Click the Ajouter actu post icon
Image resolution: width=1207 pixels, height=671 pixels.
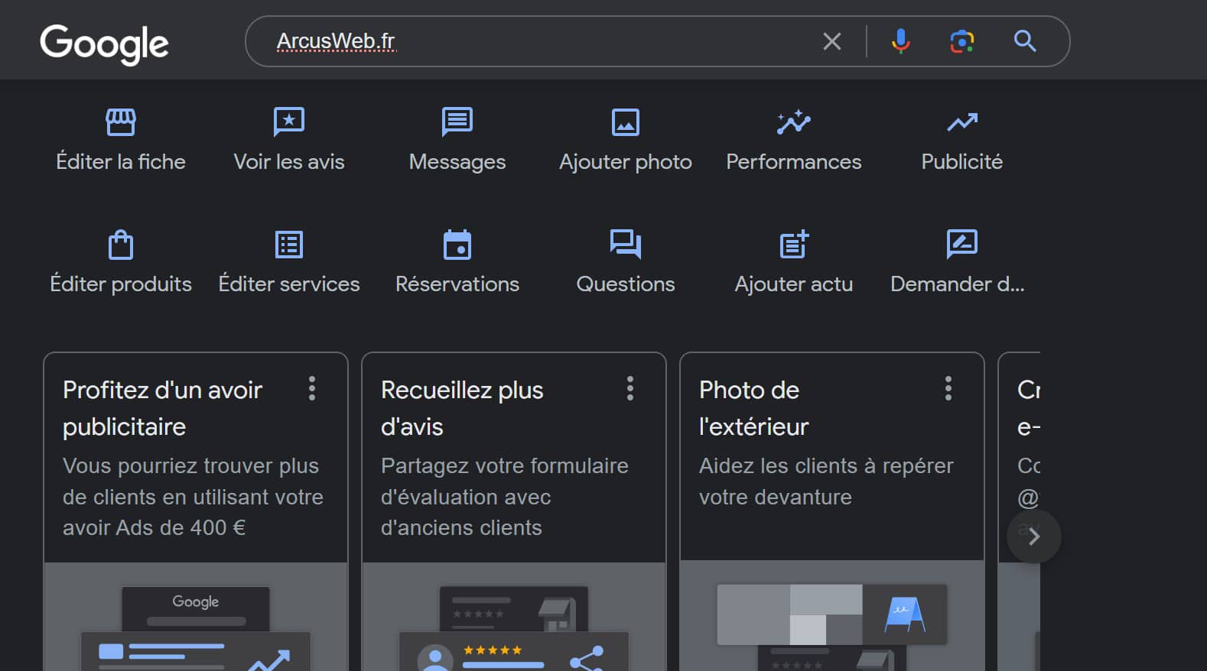tap(794, 245)
